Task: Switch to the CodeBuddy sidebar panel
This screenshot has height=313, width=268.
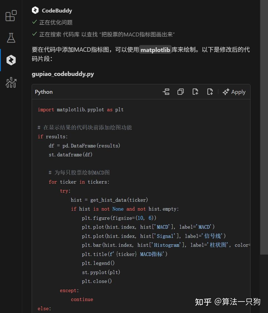Action: pos(11,60)
